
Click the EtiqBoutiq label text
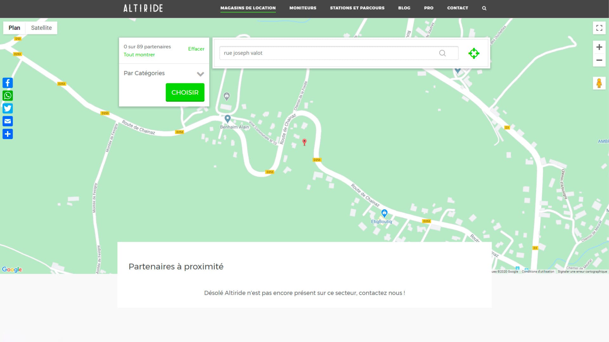tap(381, 222)
